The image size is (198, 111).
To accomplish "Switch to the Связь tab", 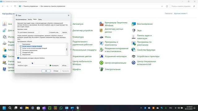I will (40, 19).
